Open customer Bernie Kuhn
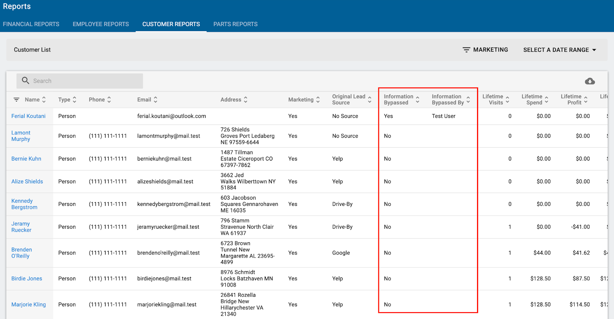This screenshot has height=319, width=614. coord(26,159)
